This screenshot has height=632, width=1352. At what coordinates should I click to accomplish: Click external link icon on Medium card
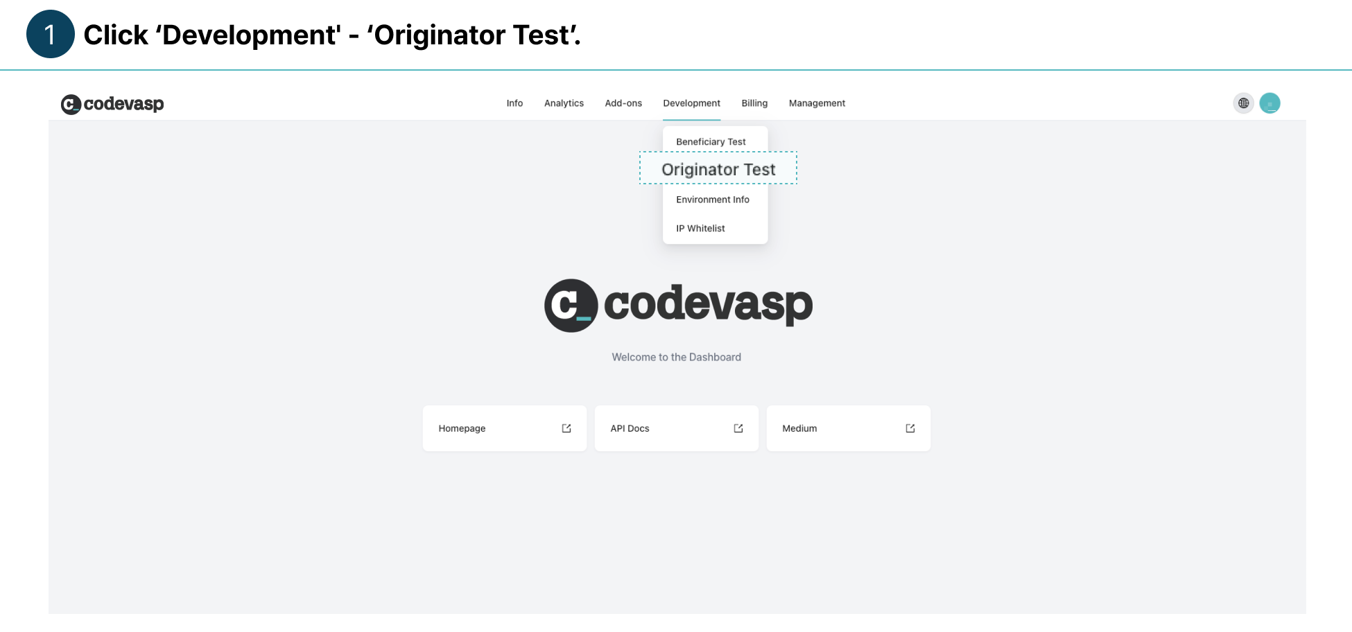coord(910,428)
